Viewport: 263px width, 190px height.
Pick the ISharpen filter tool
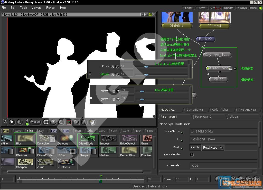tap(88, 152)
